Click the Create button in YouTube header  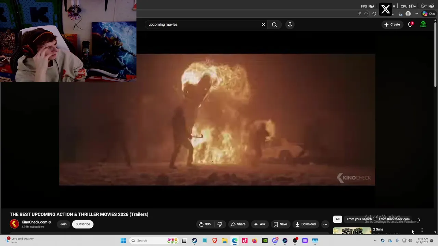[392, 25]
